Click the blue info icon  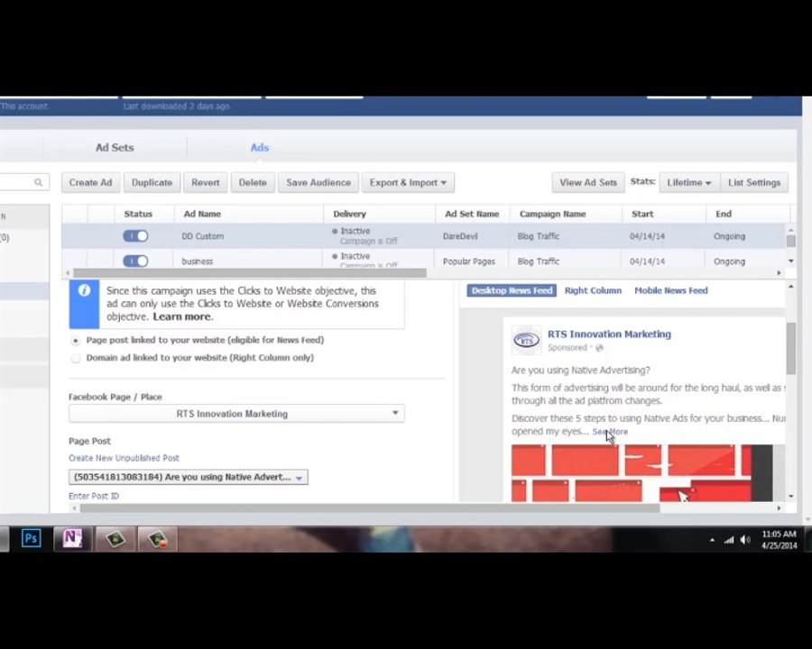pos(84,290)
